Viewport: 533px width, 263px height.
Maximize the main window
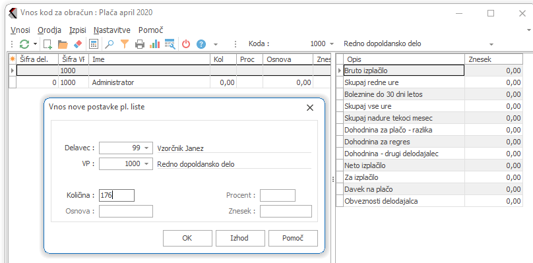(491, 13)
